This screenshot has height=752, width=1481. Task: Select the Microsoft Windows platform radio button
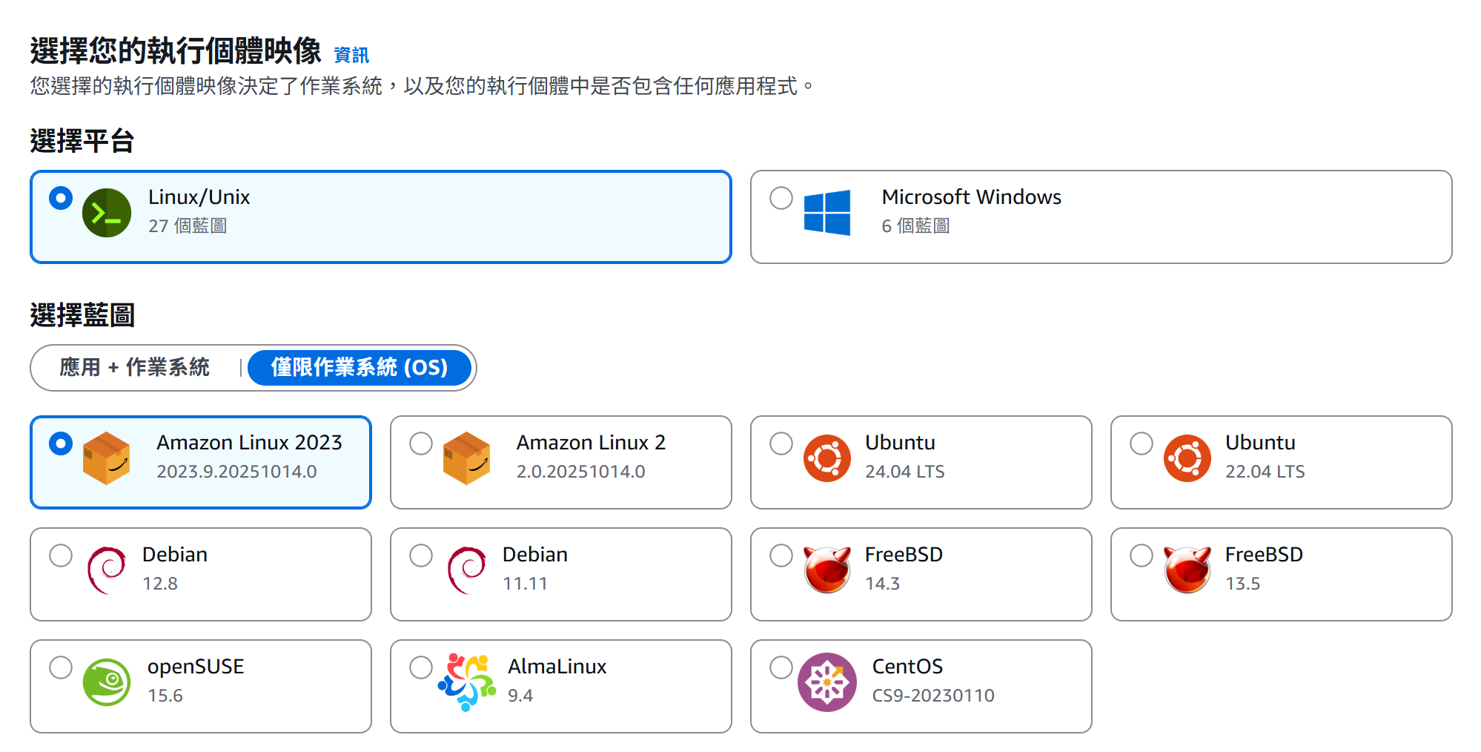point(781,198)
